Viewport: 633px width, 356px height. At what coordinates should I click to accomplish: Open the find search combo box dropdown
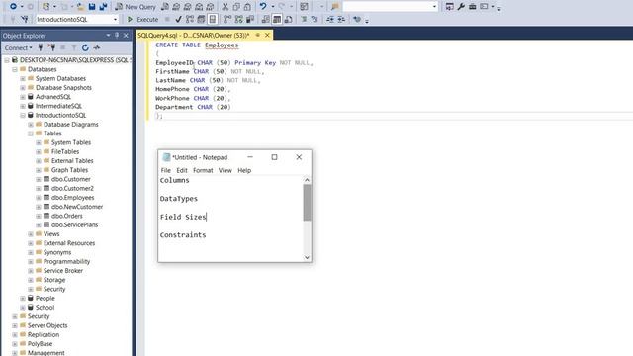[434, 7]
